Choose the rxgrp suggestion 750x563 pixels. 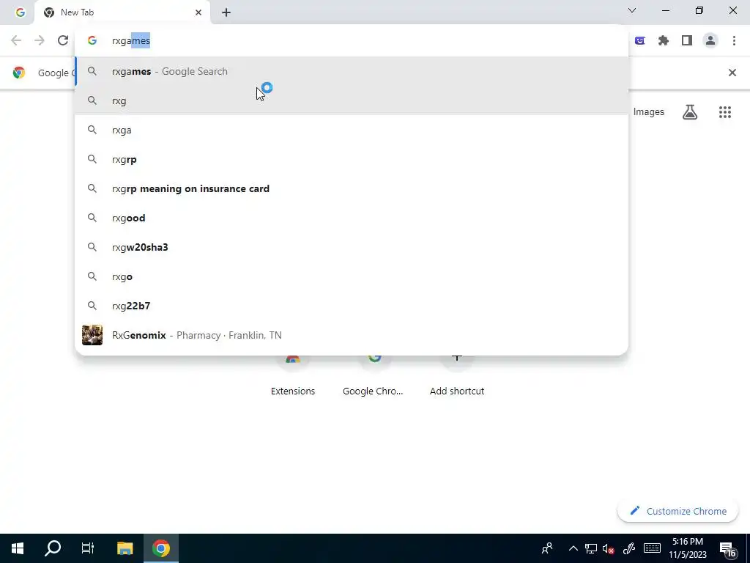pos(352,159)
